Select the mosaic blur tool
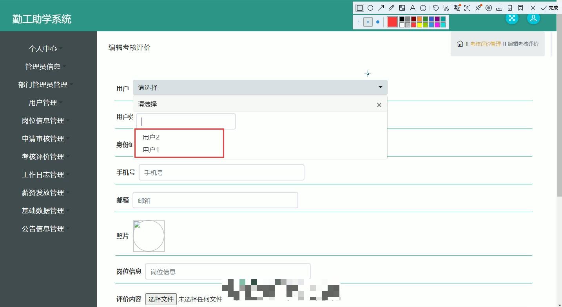Viewport: 562px width, 307px height. [x=402, y=7]
